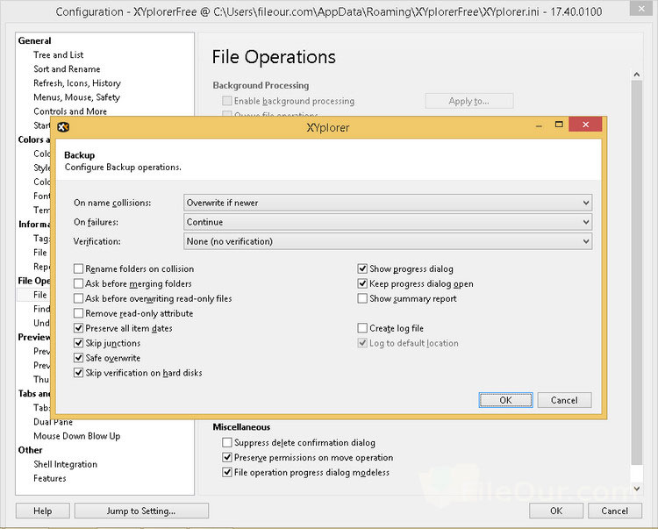Select Features category
Viewport: 658px width, 529px height.
[49, 478]
